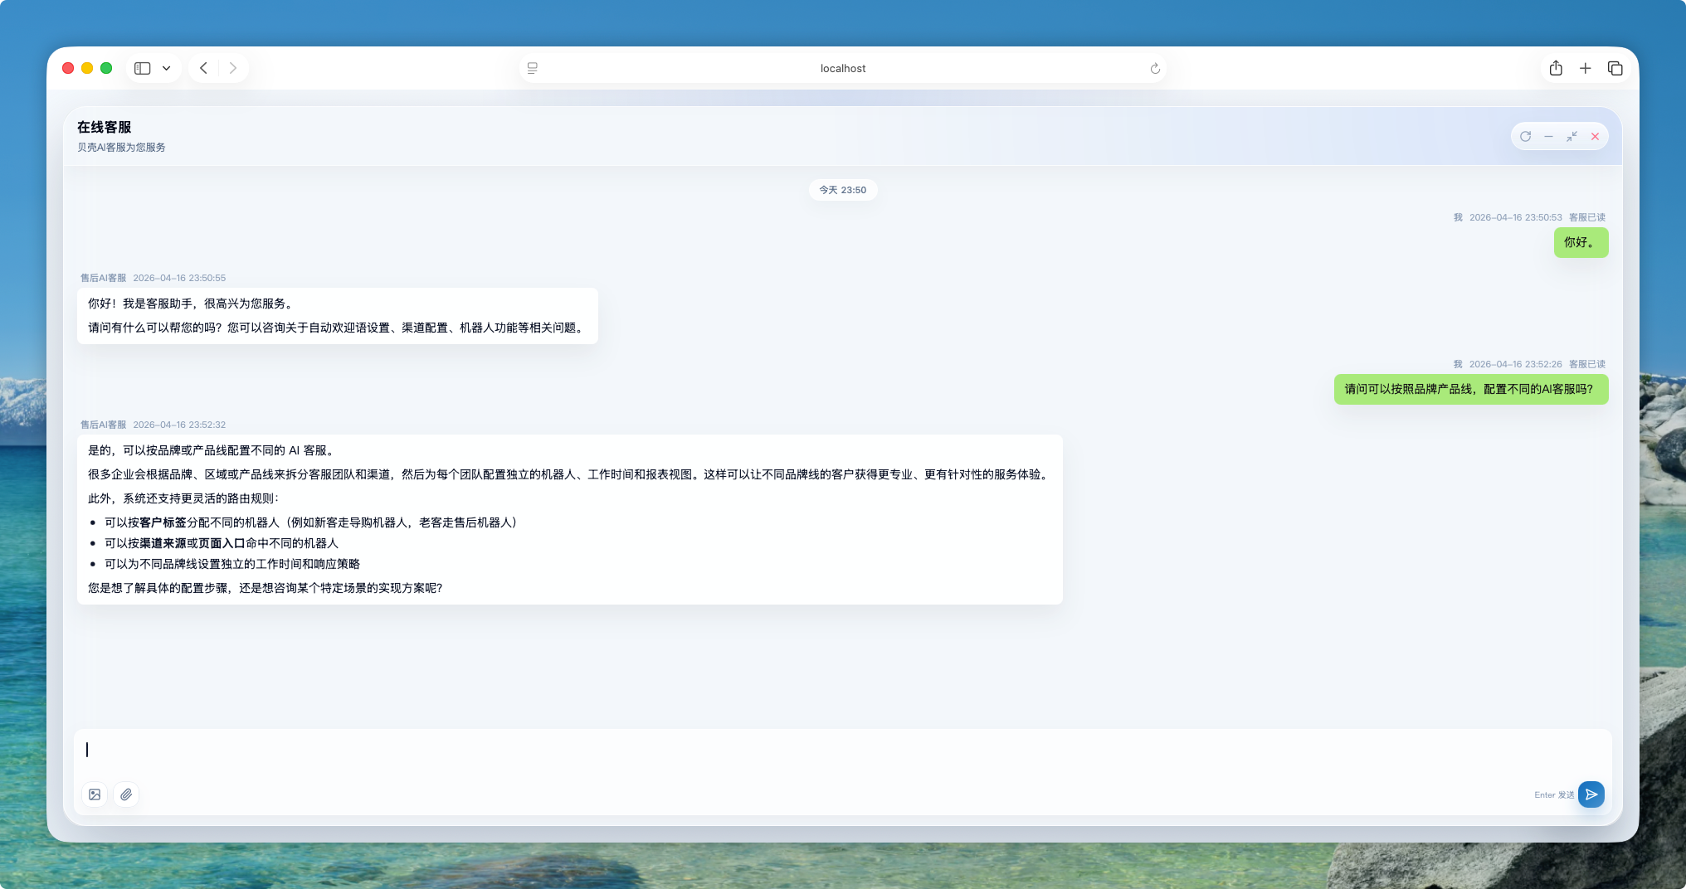Refresh the chat conversation
This screenshot has width=1686, height=889.
[1526, 136]
